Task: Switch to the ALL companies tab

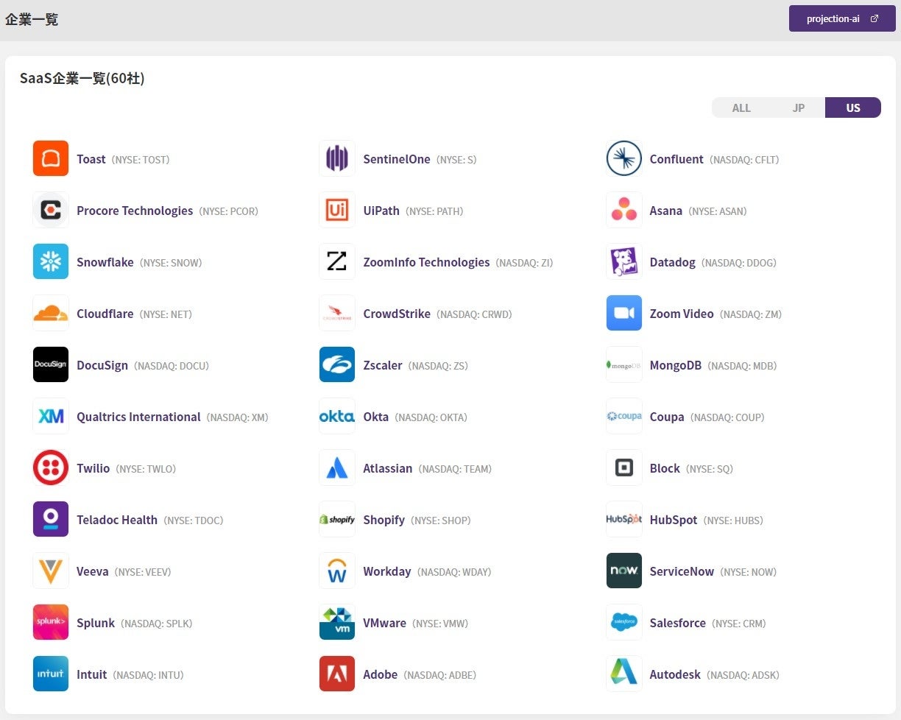Action: [x=741, y=107]
